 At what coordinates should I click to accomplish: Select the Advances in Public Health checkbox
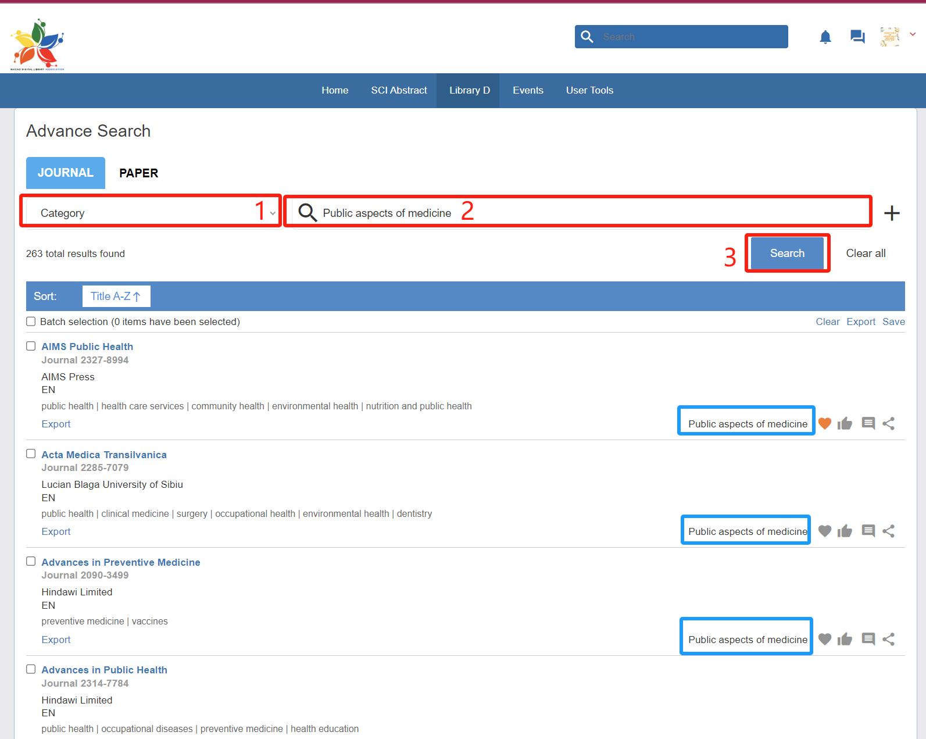tap(31, 669)
